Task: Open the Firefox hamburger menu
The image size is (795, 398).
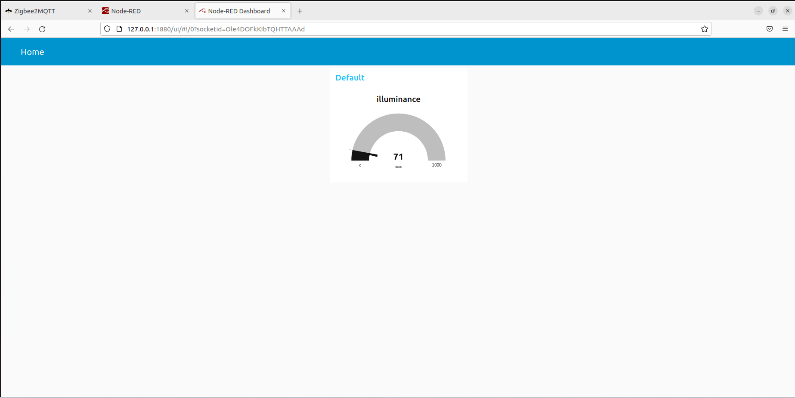Action: coord(785,29)
